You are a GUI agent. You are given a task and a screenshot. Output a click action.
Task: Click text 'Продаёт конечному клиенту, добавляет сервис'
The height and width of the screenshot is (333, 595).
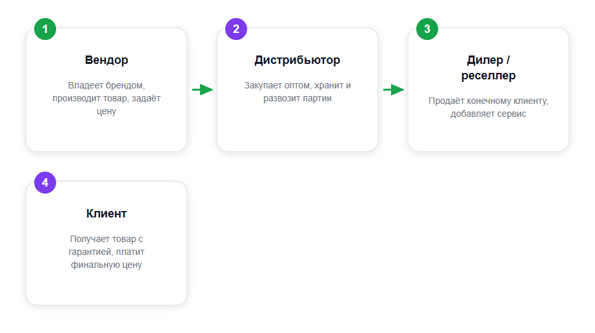coord(489,107)
